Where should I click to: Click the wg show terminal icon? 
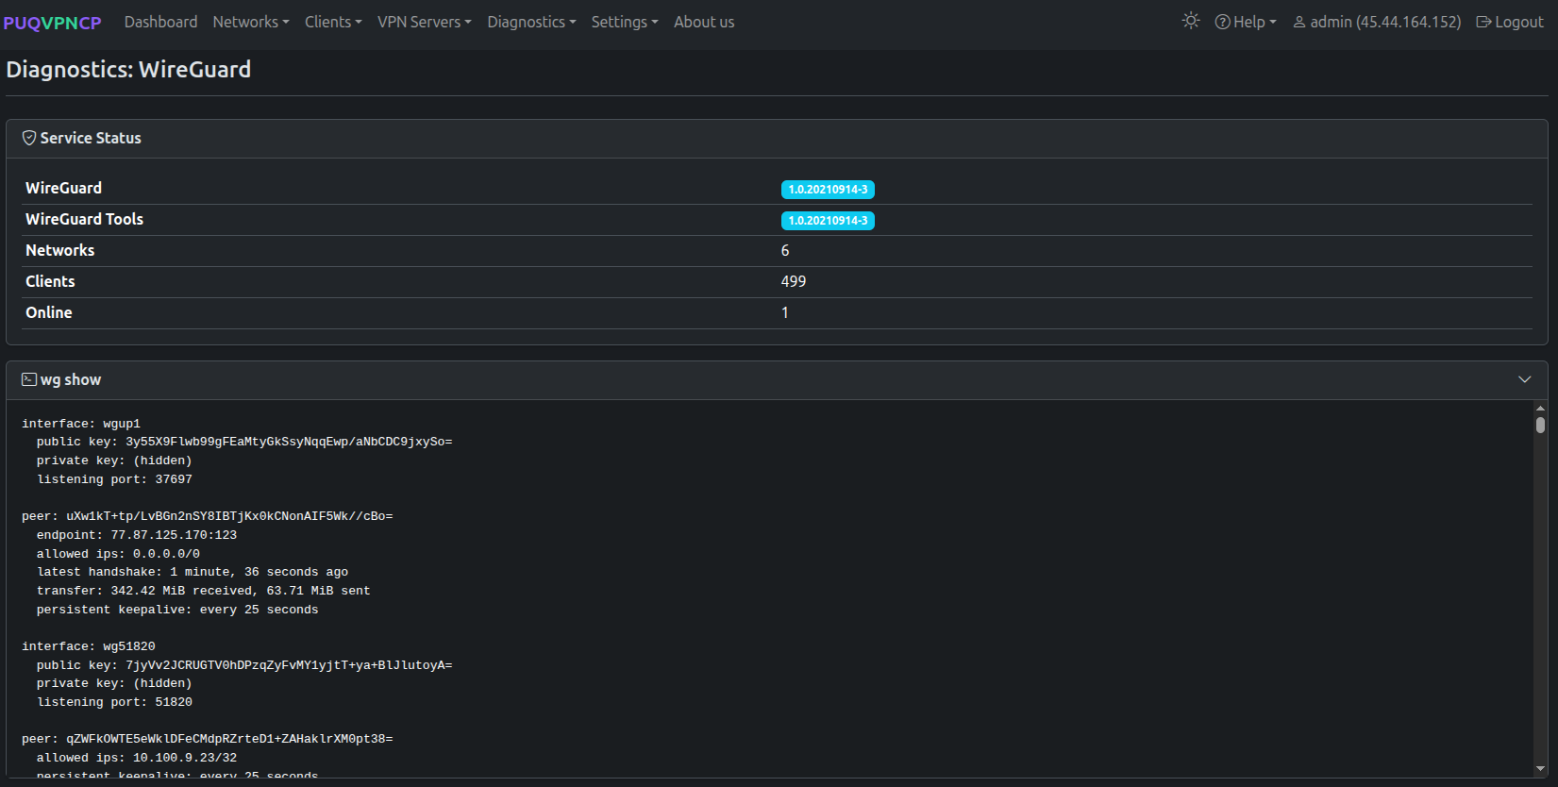[29, 379]
